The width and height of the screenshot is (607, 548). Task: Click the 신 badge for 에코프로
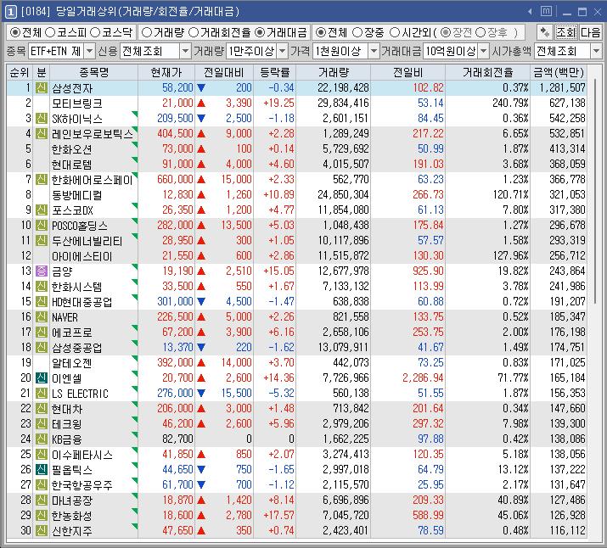point(42,333)
